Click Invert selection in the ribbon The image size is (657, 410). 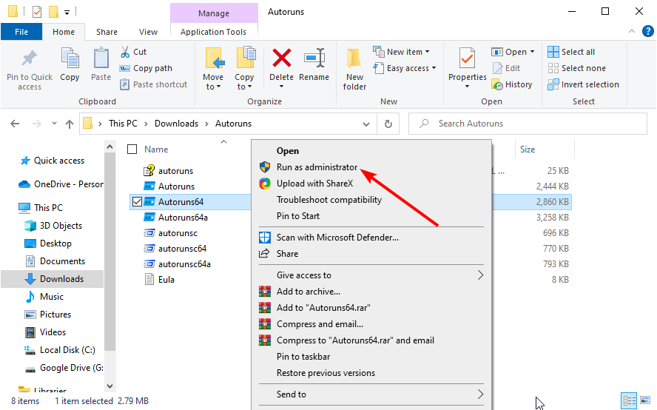pos(583,84)
